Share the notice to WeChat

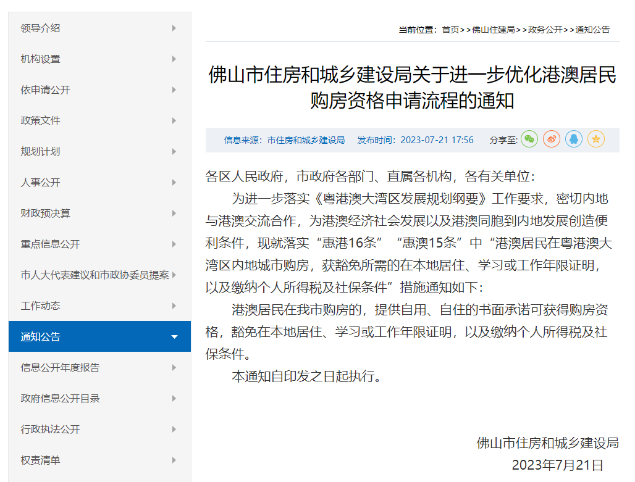[x=529, y=139]
